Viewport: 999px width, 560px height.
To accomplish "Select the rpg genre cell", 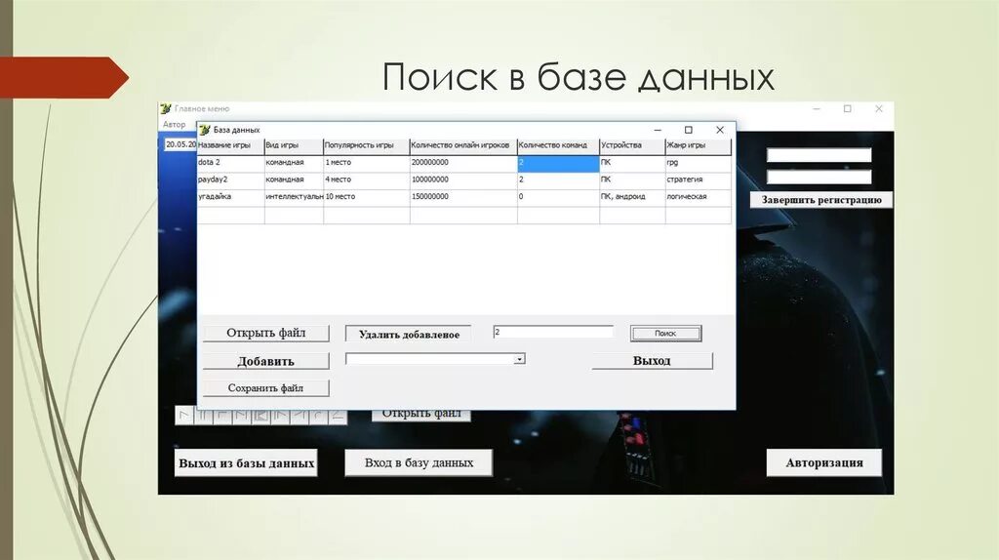I will [699, 163].
